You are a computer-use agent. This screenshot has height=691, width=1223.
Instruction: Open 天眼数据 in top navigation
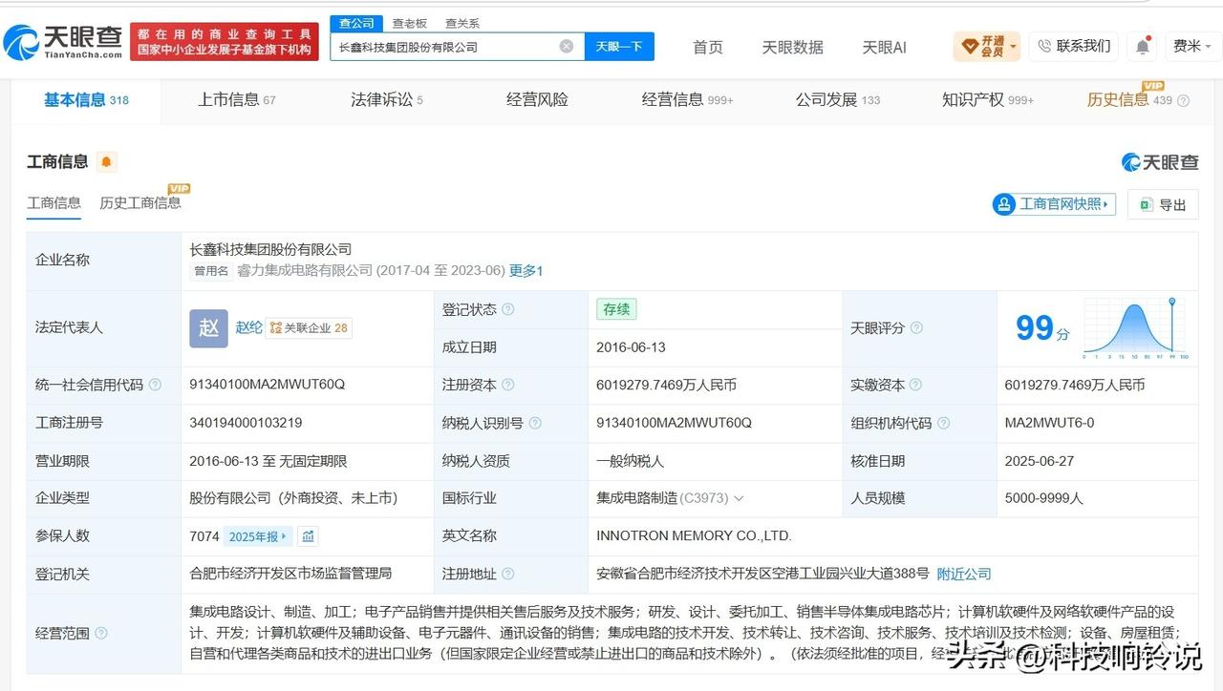tap(792, 47)
